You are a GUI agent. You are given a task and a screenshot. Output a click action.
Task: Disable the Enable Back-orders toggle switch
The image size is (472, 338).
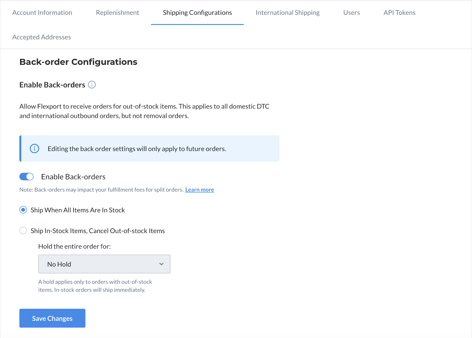pyautogui.click(x=26, y=176)
